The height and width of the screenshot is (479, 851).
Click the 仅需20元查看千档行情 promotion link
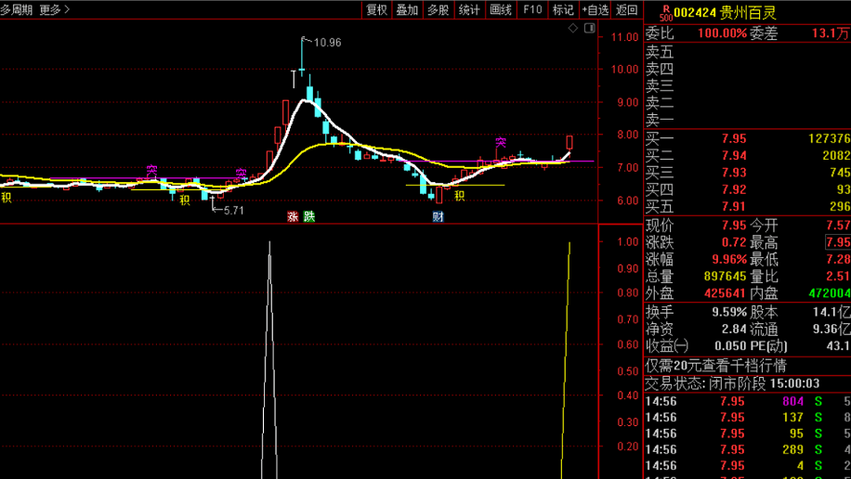point(716,366)
